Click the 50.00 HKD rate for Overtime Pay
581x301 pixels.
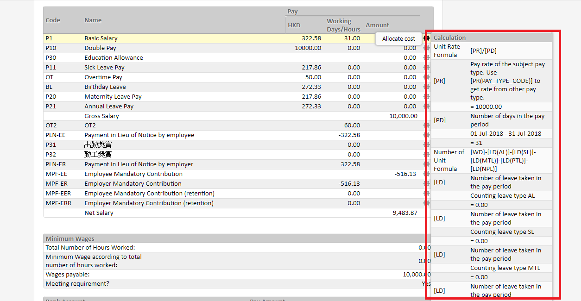313,77
